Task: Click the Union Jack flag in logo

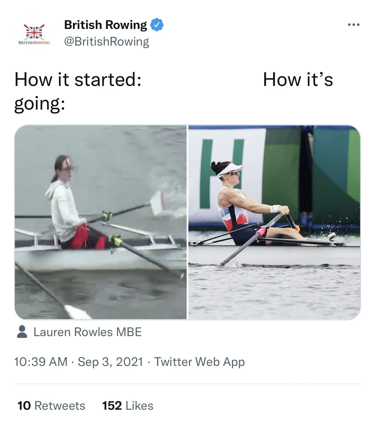Action: click(x=34, y=32)
